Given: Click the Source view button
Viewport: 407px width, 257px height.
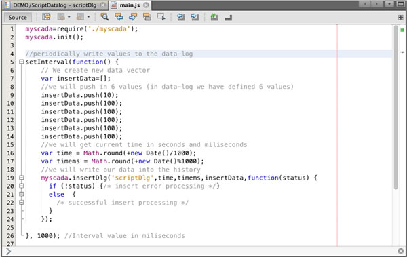Looking at the screenshot, I should (x=18, y=18).
